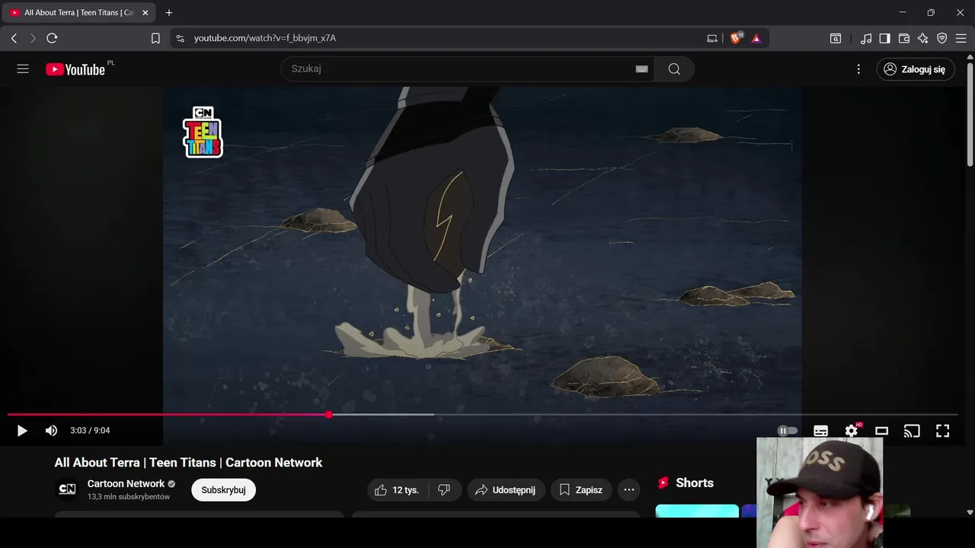This screenshot has width=975, height=548.
Task: Enter fullscreen mode
Action: click(x=942, y=431)
